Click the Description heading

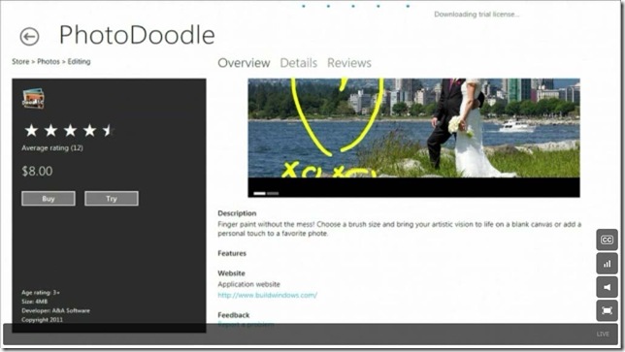pos(237,213)
